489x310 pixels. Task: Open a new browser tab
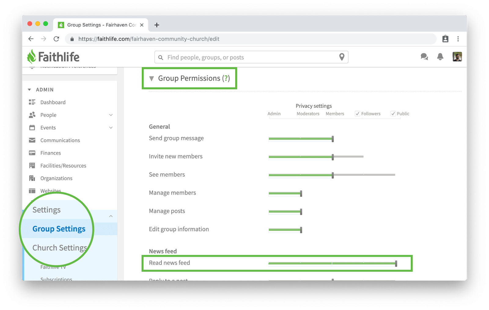coord(157,25)
